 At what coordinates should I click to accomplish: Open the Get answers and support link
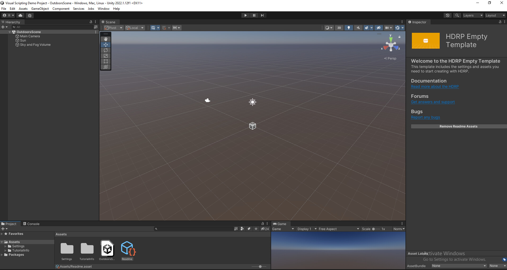433,102
